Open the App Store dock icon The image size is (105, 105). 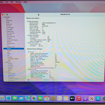click(x=98, y=98)
